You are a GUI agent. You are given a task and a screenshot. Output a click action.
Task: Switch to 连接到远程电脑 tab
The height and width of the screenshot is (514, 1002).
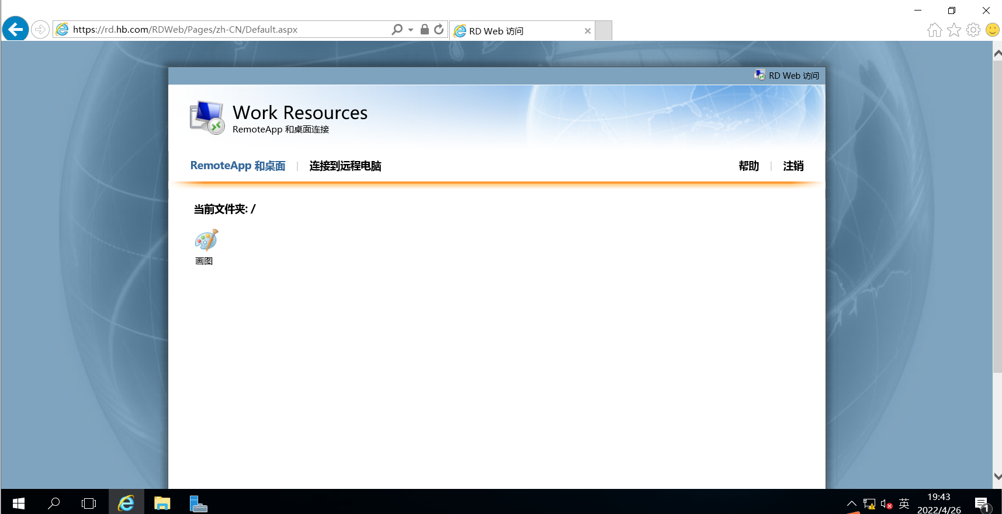[x=345, y=166]
